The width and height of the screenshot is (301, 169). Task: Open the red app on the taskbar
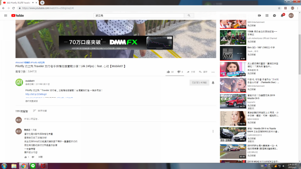click(43, 166)
